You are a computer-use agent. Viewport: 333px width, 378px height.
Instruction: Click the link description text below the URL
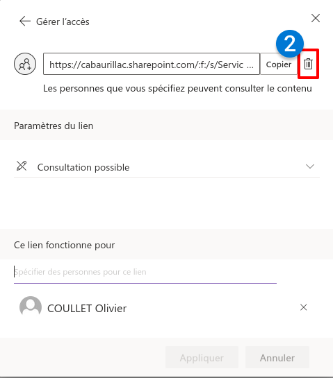pyautogui.click(x=177, y=89)
